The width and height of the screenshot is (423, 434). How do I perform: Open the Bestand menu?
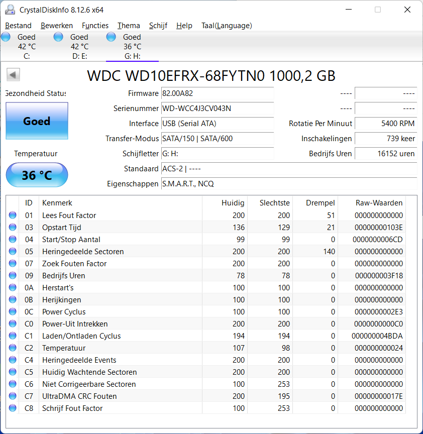tap(18, 26)
